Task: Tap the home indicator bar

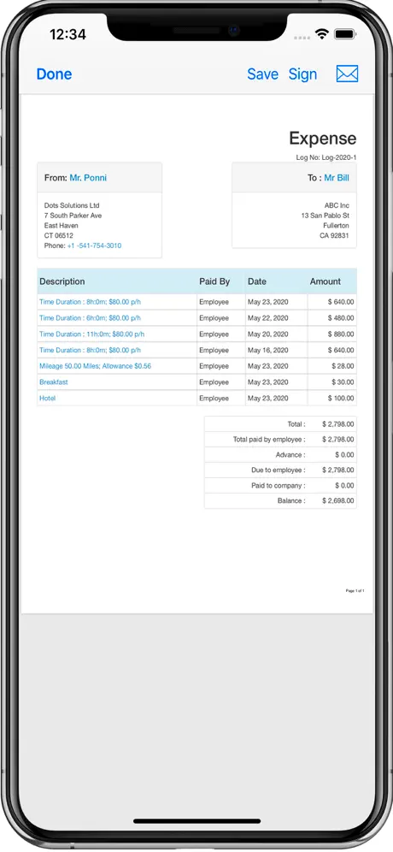Action: pyautogui.click(x=197, y=821)
